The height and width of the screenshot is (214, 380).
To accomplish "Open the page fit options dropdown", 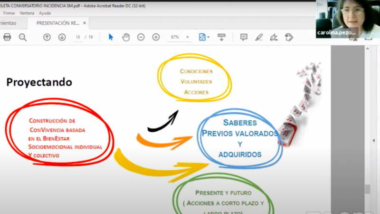I will (204, 37).
